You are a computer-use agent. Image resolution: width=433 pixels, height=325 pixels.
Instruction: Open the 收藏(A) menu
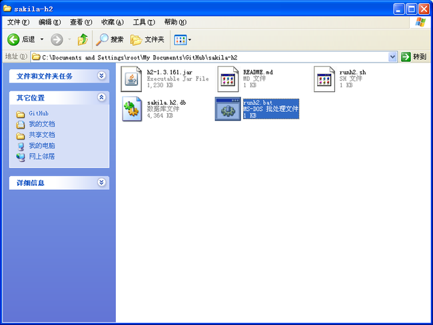coord(113,22)
